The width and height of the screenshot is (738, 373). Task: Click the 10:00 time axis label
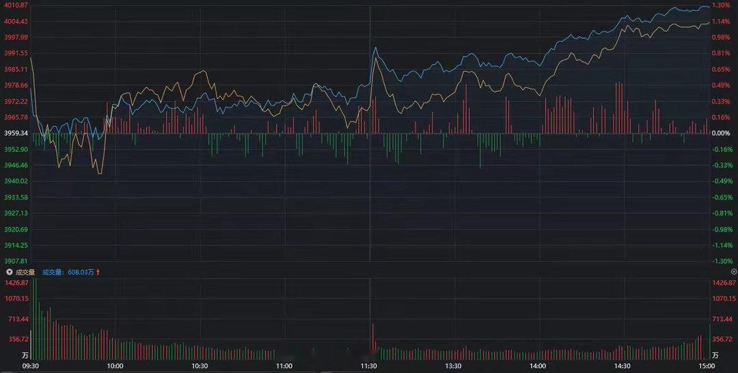pyautogui.click(x=115, y=366)
